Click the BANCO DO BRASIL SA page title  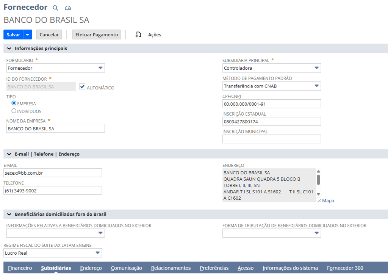46,20
